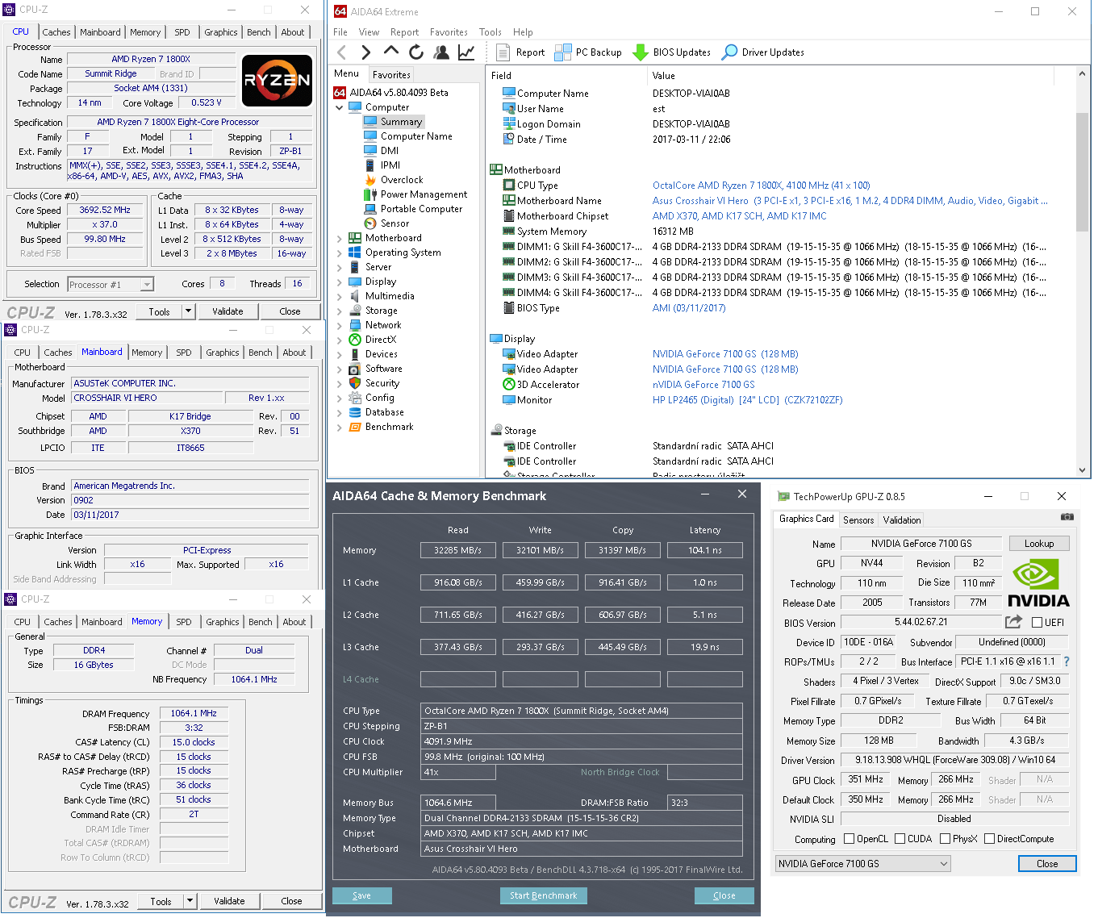
Task: Click Start Benchmark in AIDA64 benchmark
Action: pos(544,895)
